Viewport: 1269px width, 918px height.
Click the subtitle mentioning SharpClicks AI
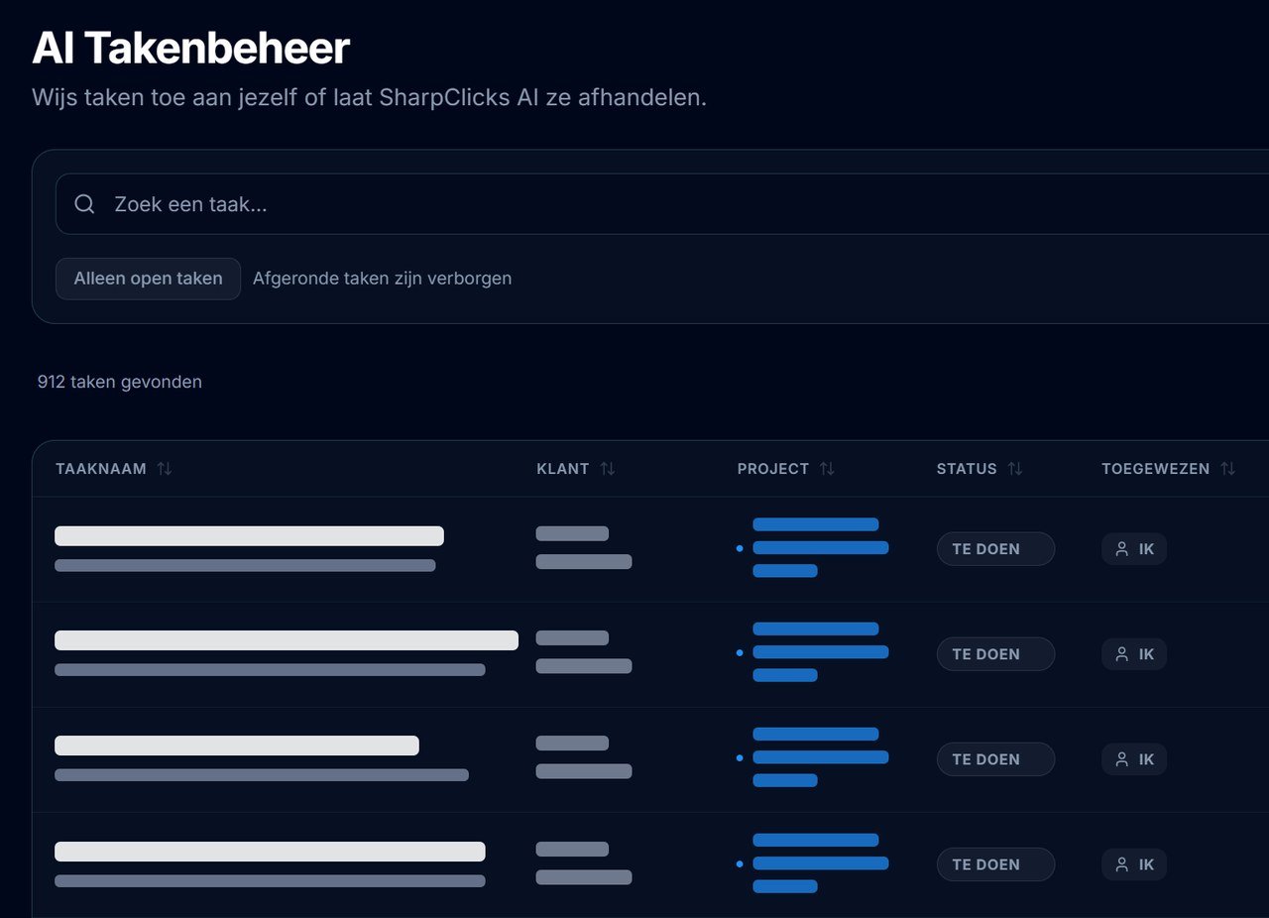[x=369, y=98]
